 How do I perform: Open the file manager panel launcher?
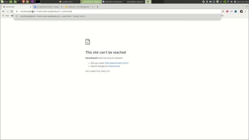click(x=15, y=2)
